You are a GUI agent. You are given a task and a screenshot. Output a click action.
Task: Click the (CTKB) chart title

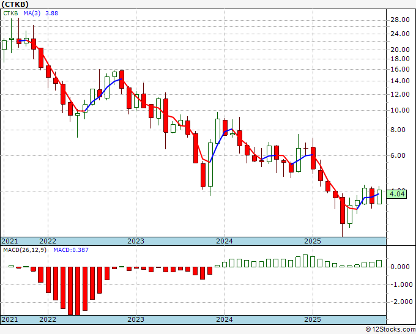[15, 4]
